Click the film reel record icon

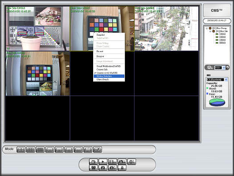pyautogui.click(x=94, y=168)
